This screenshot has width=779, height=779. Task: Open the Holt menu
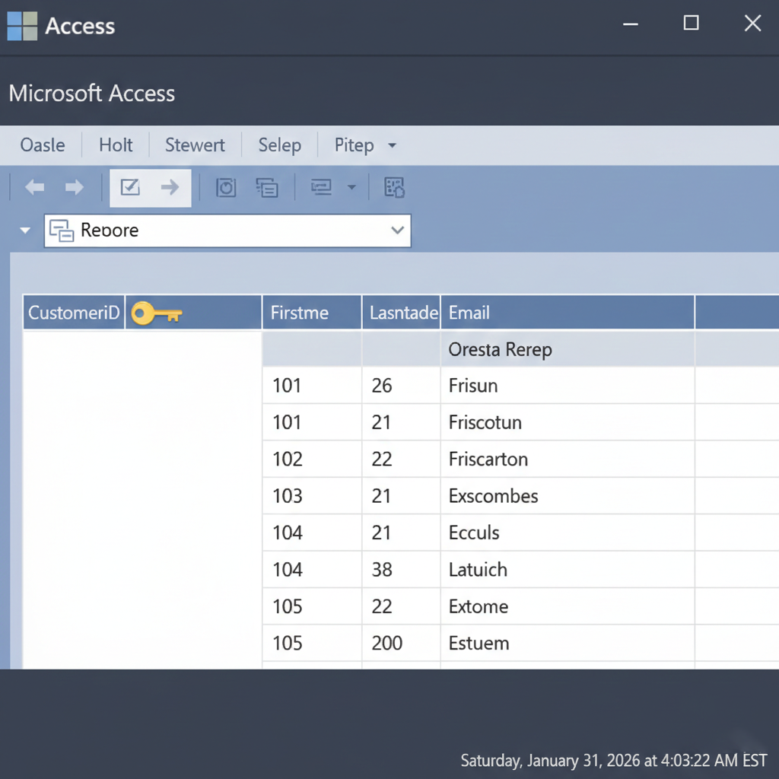(x=116, y=145)
